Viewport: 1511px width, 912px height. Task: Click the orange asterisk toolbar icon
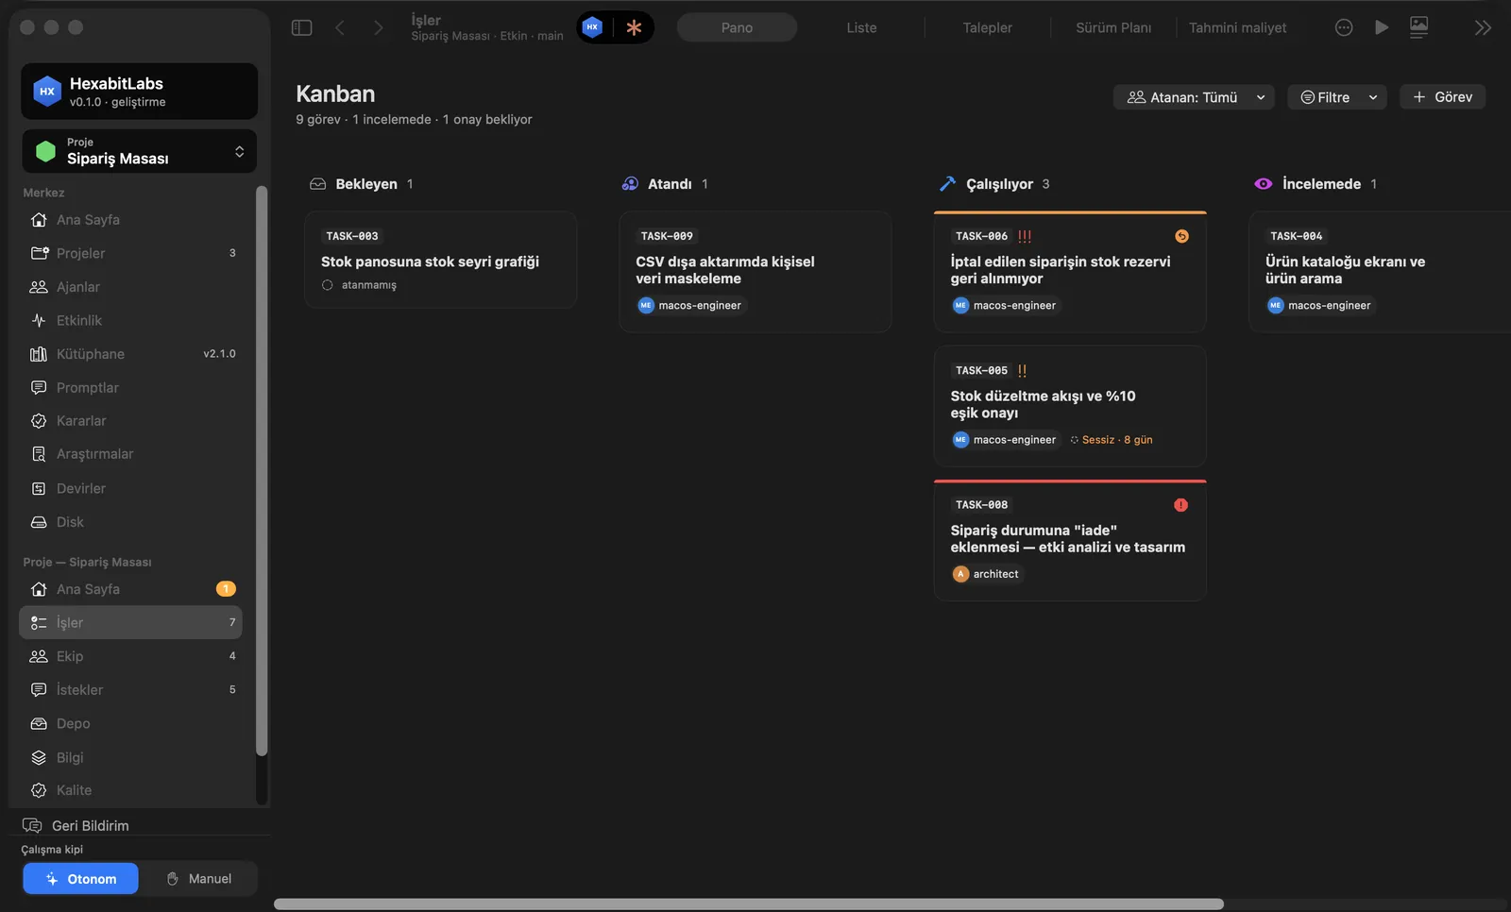[x=634, y=27]
